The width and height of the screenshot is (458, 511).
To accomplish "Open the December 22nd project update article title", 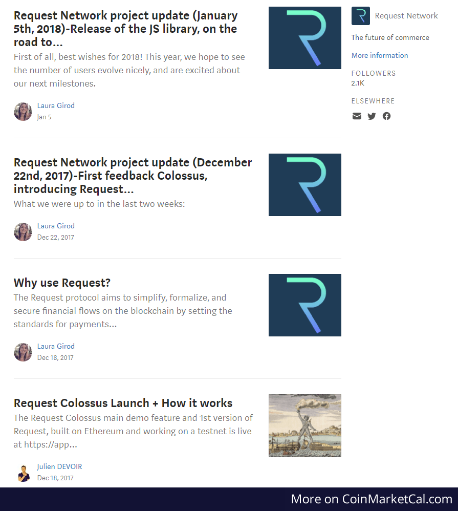I will 133,176.
